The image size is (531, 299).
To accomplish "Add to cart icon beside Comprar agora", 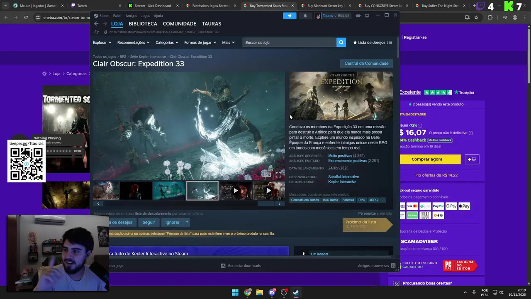I will (x=472, y=159).
